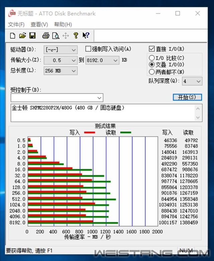Open the 查看(V) menu
The image size is (214, 261).
[39, 25]
